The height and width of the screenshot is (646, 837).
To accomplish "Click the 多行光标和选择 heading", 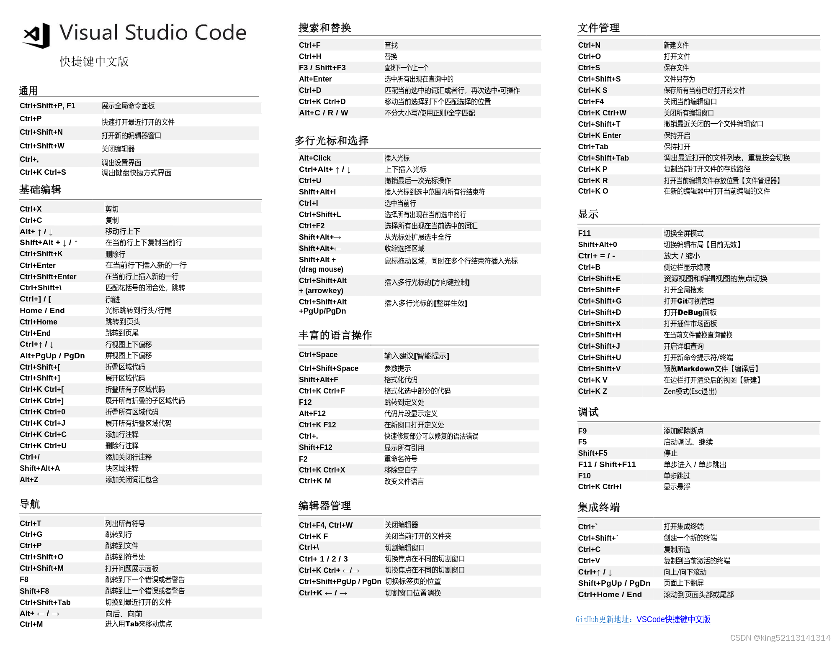I will click(331, 141).
